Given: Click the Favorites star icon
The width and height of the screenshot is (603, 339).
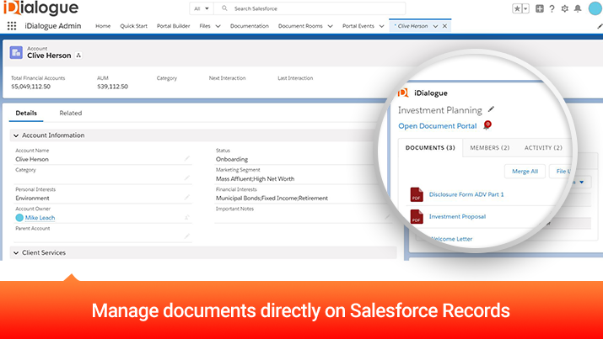Looking at the screenshot, I should [517, 8].
